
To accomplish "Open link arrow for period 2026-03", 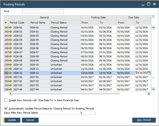I will pyautogui.click(x=10, y=36).
